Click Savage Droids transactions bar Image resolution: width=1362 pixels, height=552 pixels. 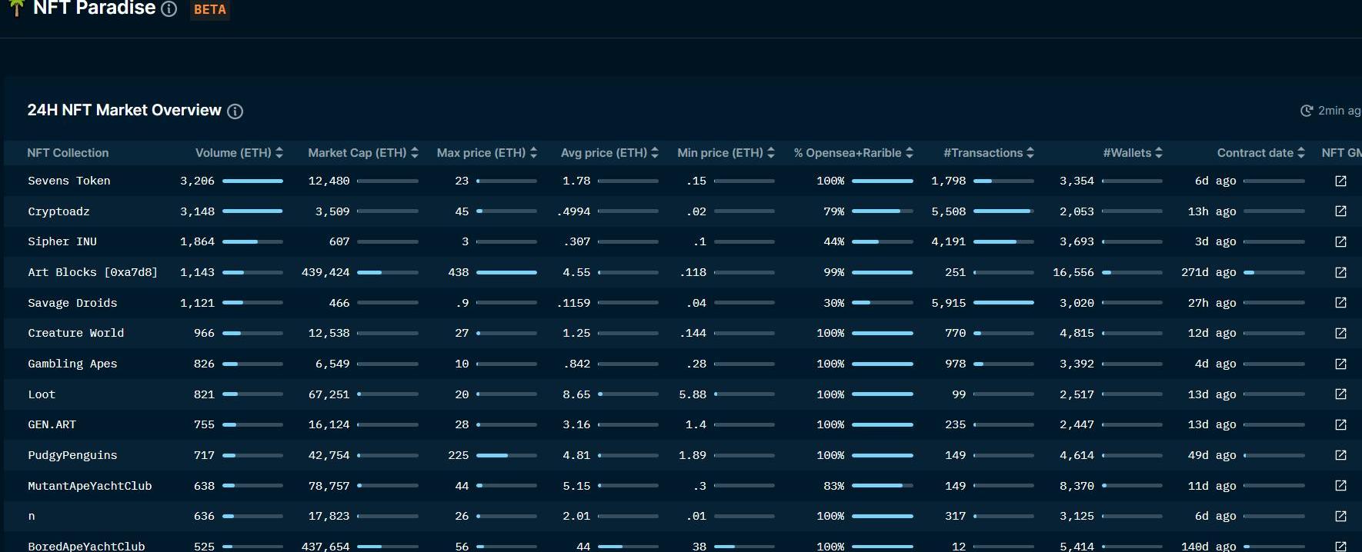coord(1003,303)
